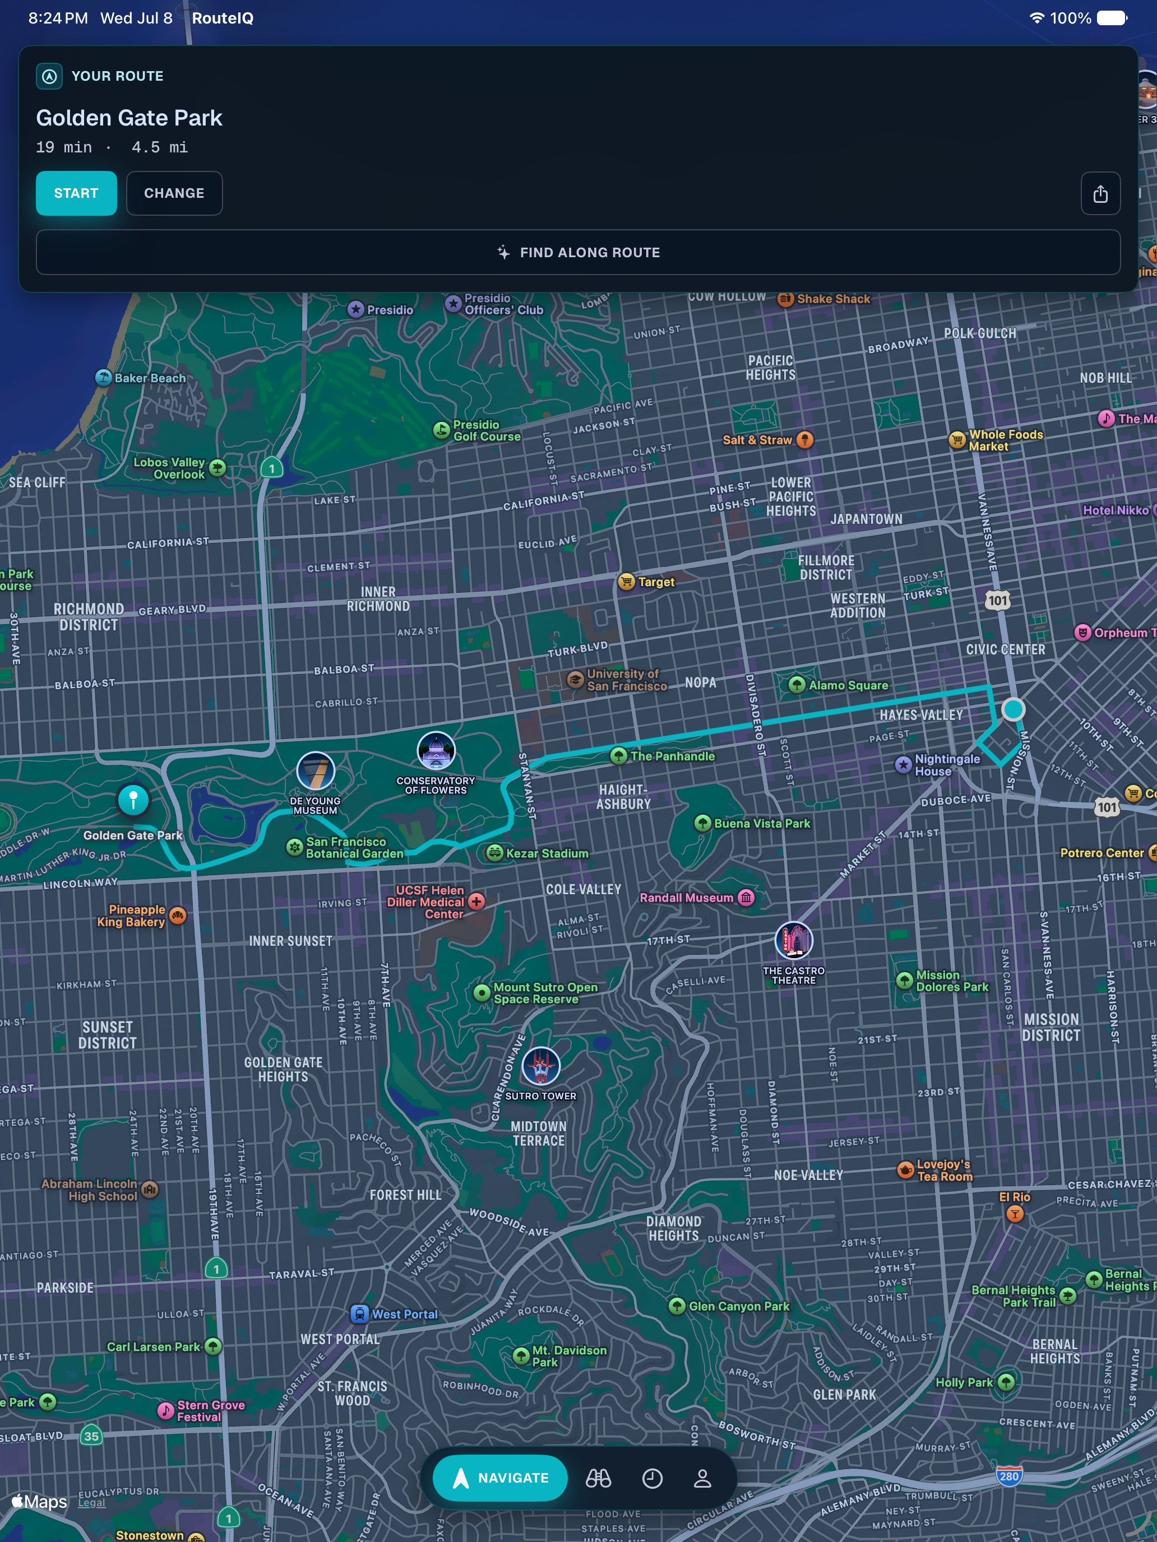This screenshot has width=1157, height=1542.
Task: Tap the "MISSION DISTRICT" neighborhood label
Action: (1051, 1028)
